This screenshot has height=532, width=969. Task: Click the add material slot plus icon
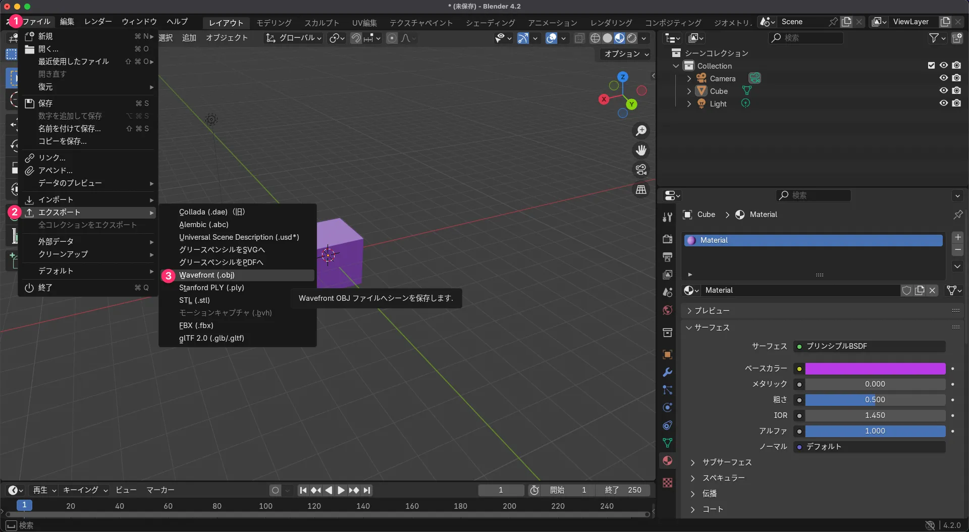tap(957, 237)
